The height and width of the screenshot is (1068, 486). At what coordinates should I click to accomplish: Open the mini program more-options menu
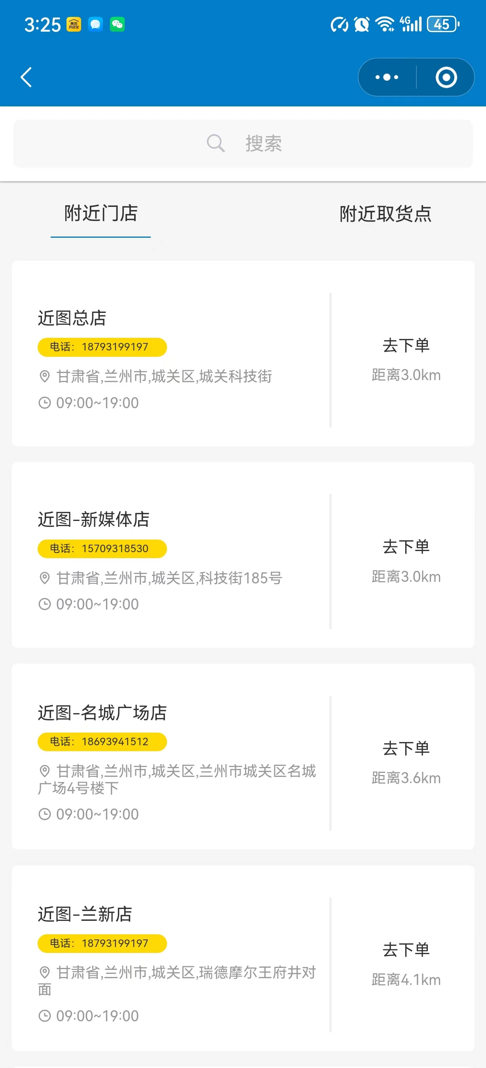coord(387,77)
